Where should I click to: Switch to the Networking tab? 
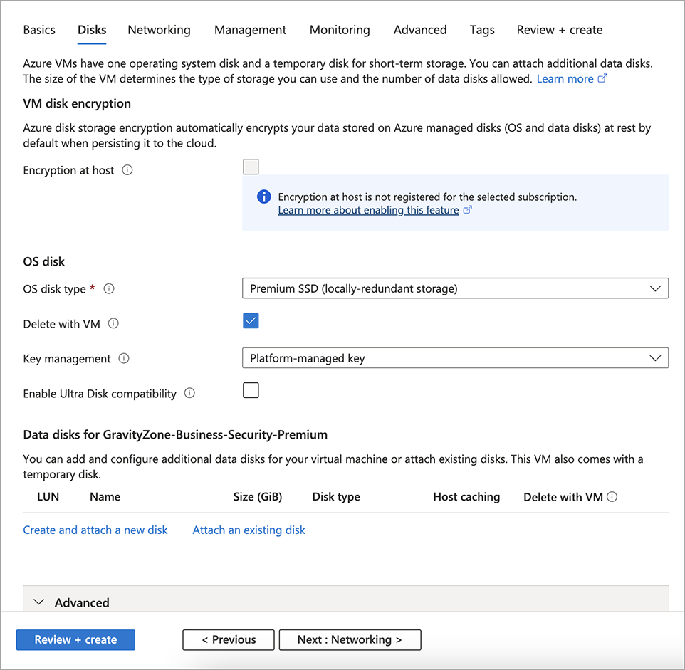(x=159, y=30)
